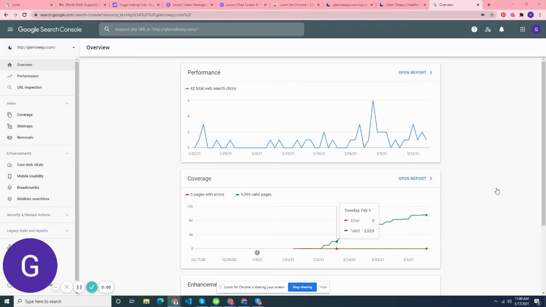Click the Sitelinks searchbox layers icon
The image size is (546, 307).
click(10, 199)
